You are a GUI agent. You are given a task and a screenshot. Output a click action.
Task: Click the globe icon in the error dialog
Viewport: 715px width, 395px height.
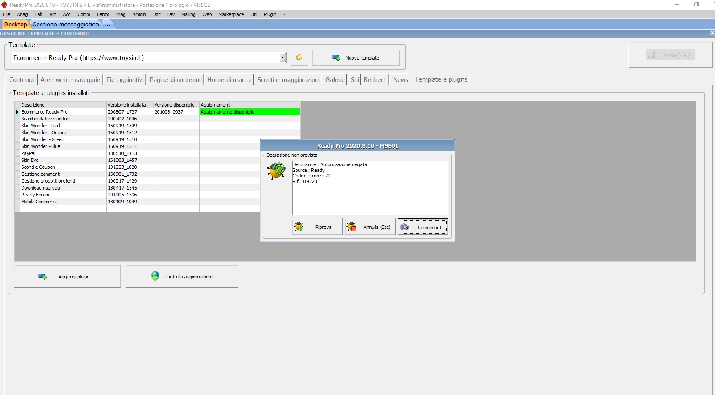click(277, 171)
